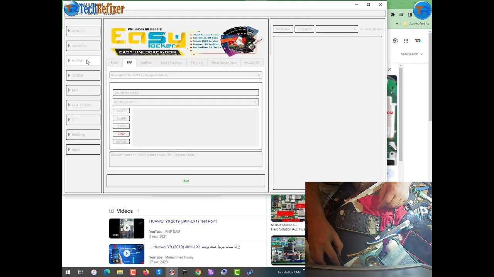Screen dimensions: 494x277
Task: Open browser Extensions puzzle icon
Action: (393, 14)
